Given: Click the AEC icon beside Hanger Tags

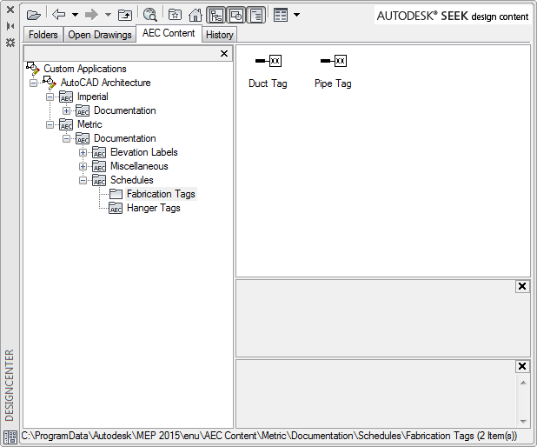Looking at the screenshot, I should [x=116, y=208].
